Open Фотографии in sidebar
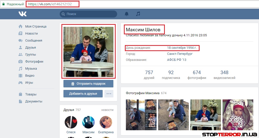This screenshot has height=138, width=259. (34, 61)
